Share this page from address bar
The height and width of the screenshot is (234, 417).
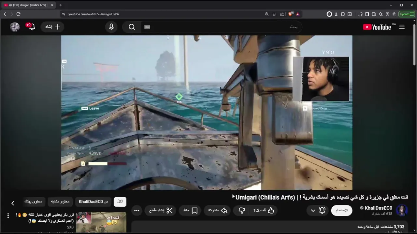282,14
